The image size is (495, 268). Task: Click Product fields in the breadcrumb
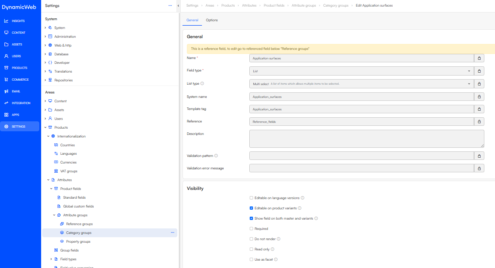pos(274,5)
